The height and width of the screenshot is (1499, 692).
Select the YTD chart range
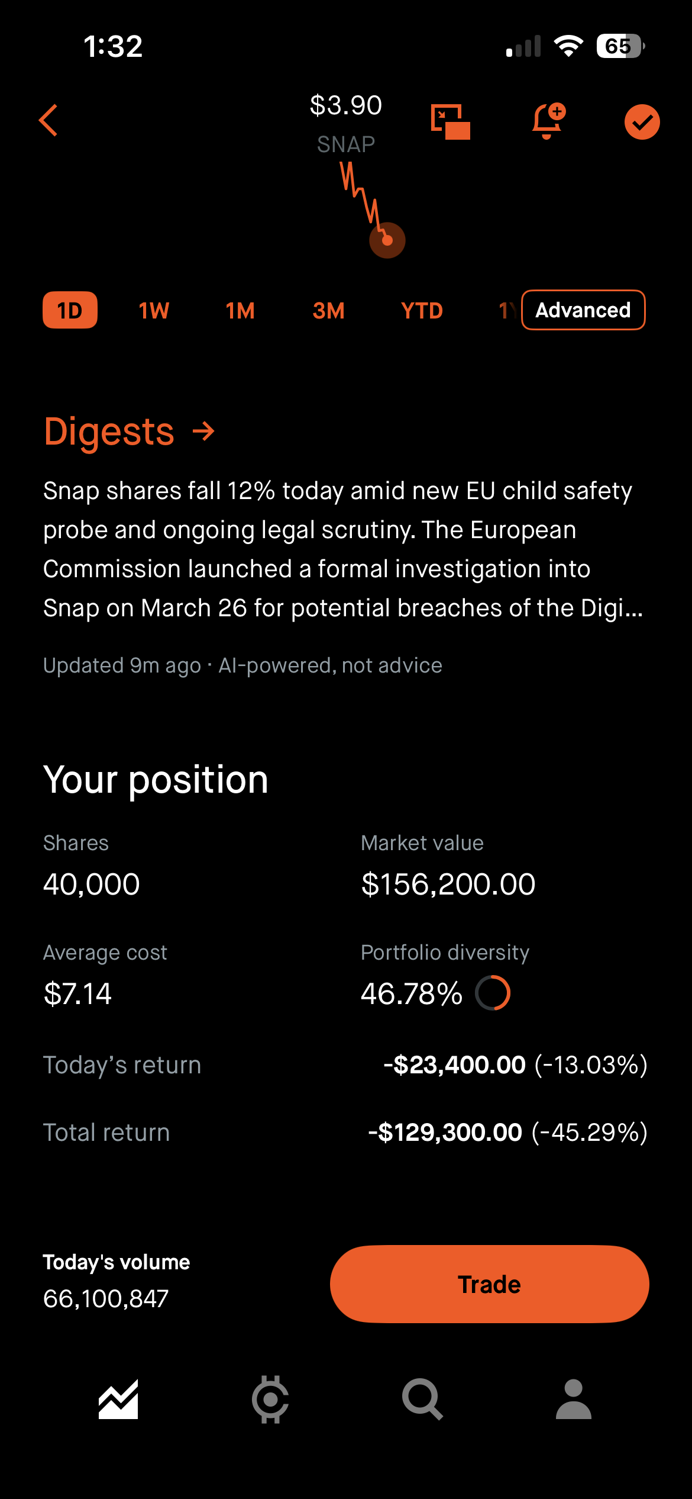coord(422,310)
